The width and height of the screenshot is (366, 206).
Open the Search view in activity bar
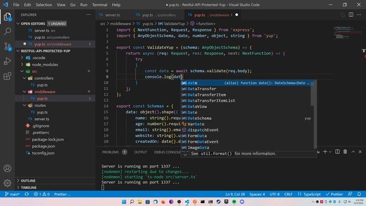[x=7, y=31]
